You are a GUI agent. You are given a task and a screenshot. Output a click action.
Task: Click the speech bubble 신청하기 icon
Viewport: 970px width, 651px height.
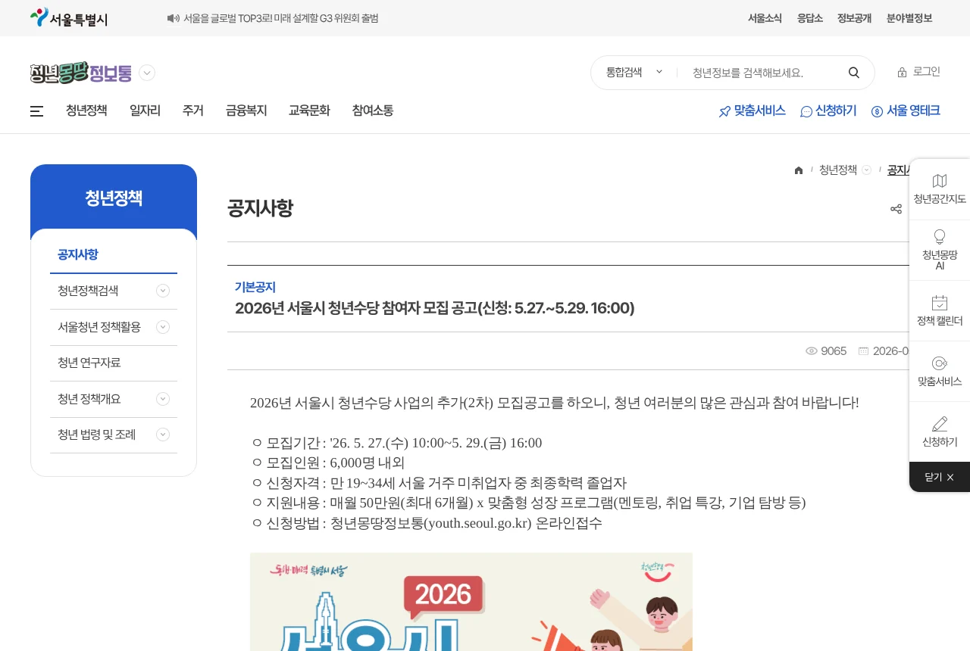tap(806, 111)
